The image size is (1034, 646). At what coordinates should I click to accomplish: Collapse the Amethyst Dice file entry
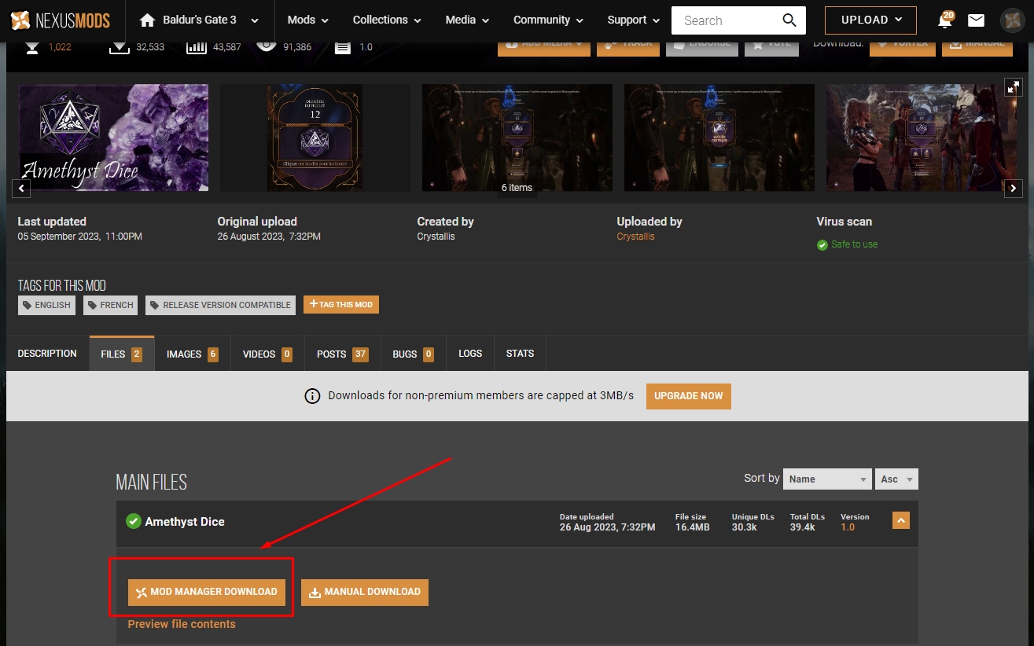(x=901, y=520)
